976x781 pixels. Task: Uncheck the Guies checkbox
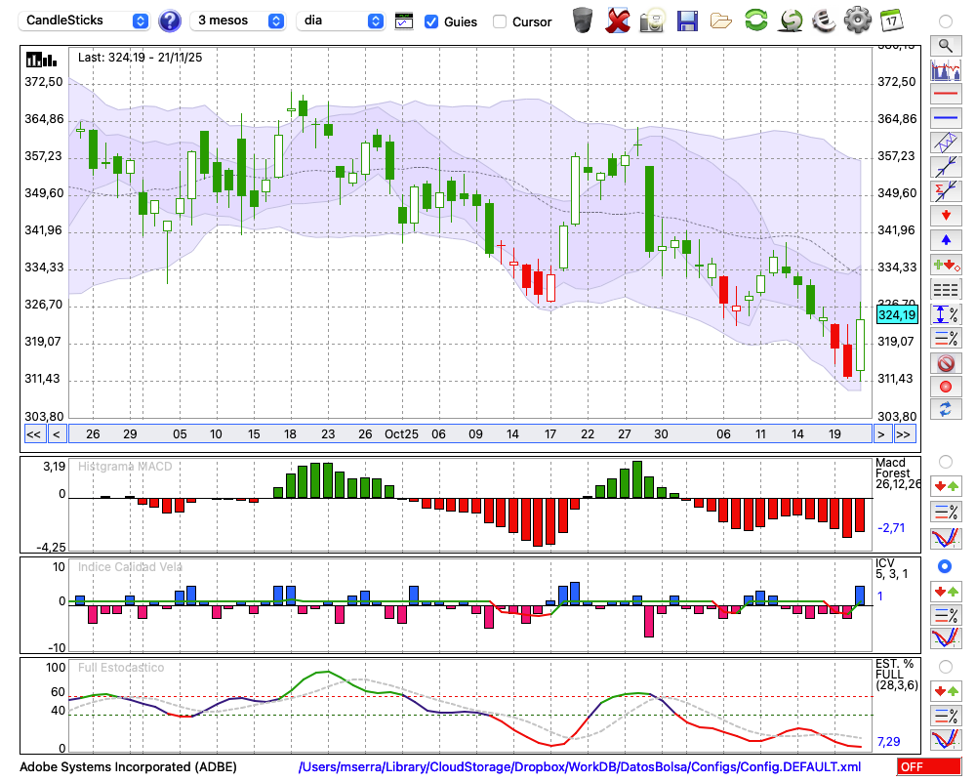point(432,21)
